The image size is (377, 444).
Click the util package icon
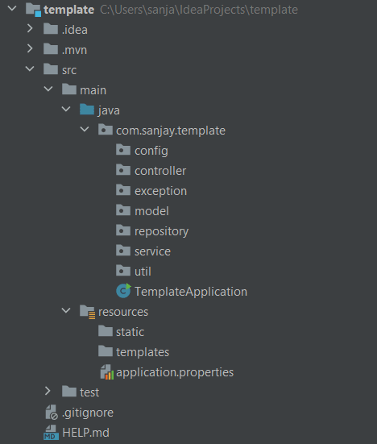(123, 271)
